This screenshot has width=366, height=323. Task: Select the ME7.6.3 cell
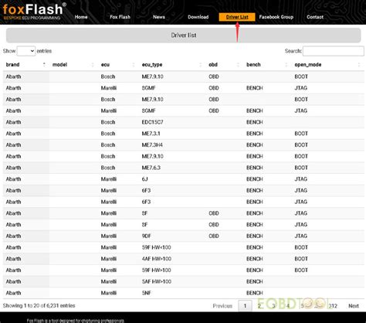[x=151, y=168]
